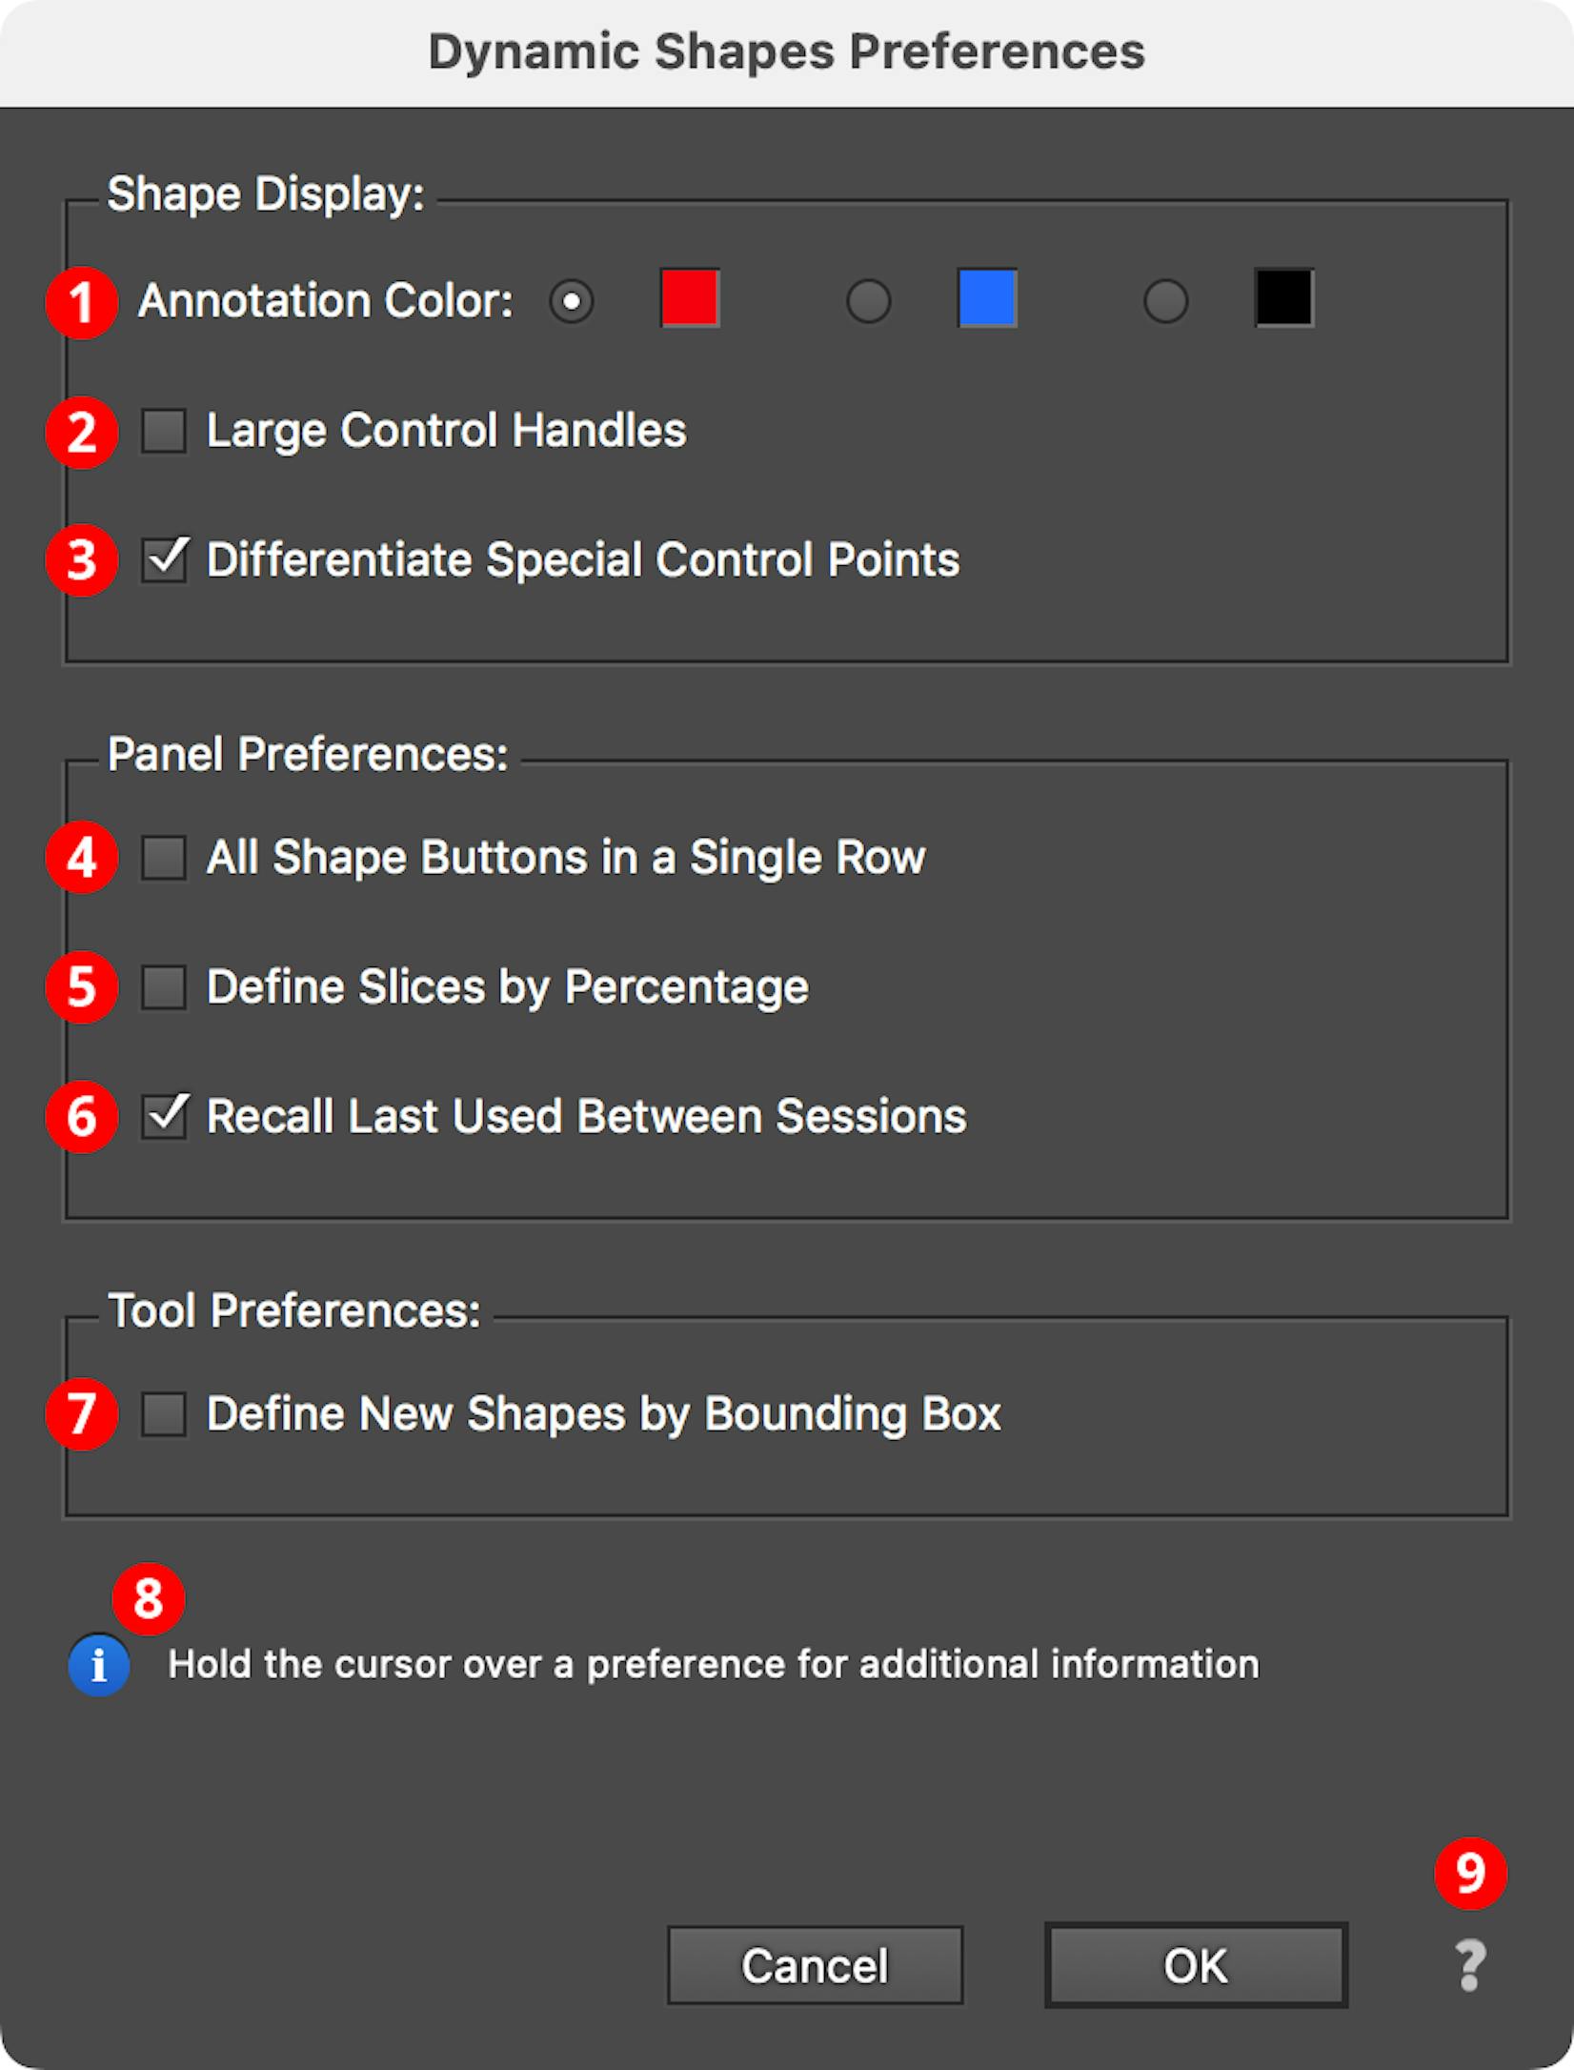This screenshot has width=1574, height=2070.
Task: Select the black annotation color radio button
Action: pos(1164,302)
